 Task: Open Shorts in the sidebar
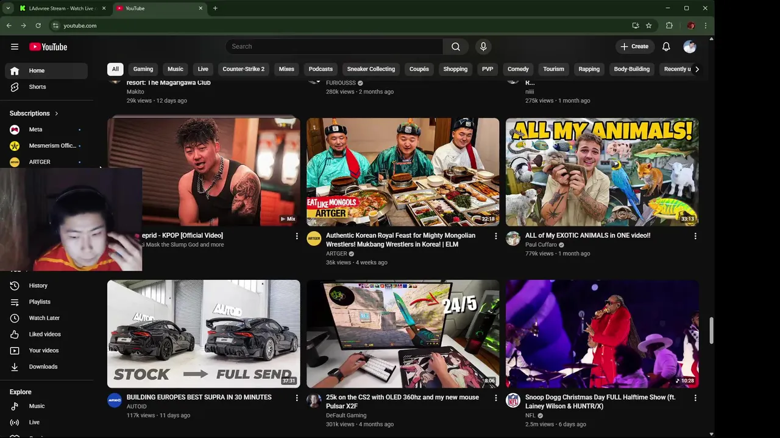[46, 87]
